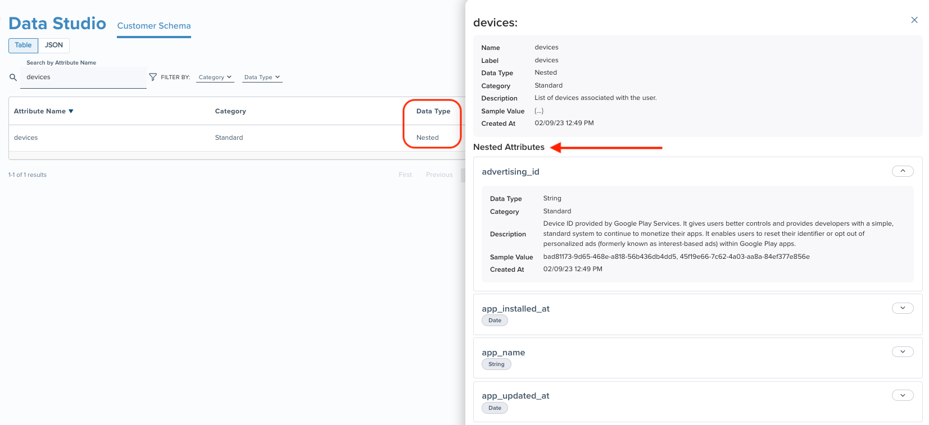
Task: Click the Nested Attributes heading
Action: pos(509,147)
